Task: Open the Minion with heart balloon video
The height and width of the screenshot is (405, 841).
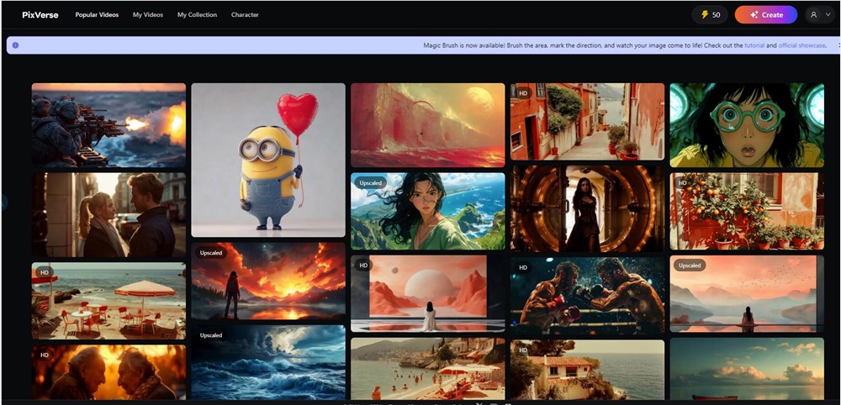Action: [268, 160]
